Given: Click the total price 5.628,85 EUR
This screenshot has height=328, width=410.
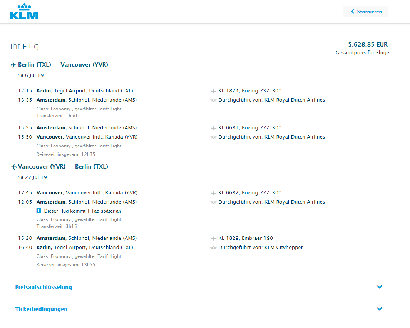Looking at the screenshot, I should tap(368, 44).
